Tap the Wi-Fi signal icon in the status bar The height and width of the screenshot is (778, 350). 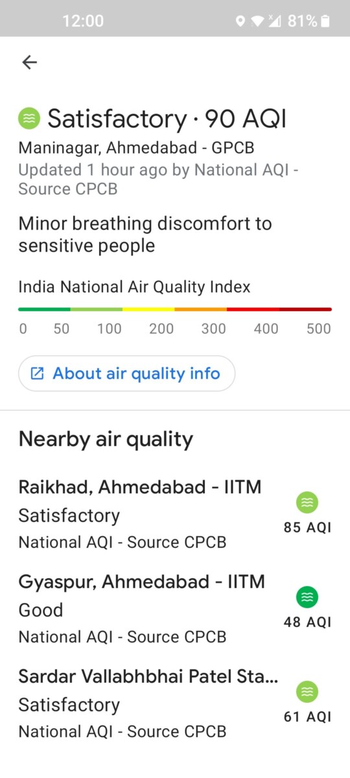(x=257, y=21)
